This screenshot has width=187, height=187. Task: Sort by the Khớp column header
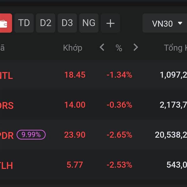(x=73, y=48)
